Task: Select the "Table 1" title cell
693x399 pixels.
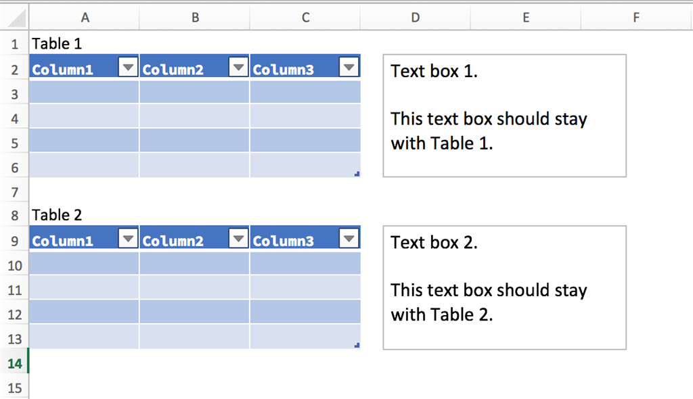Action: [84, 44]
